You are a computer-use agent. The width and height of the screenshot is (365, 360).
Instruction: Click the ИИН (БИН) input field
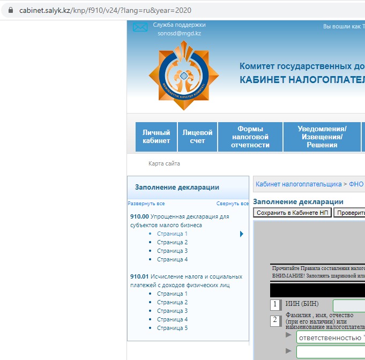tap(348, 305)
